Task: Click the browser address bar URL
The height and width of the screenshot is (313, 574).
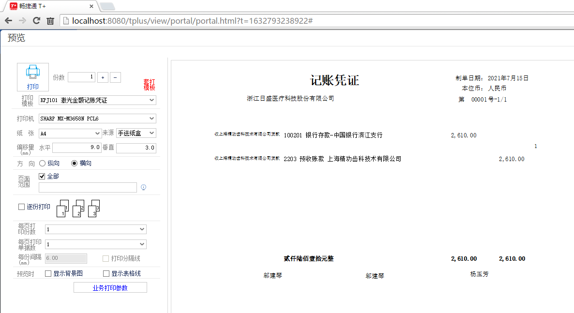Action: [x=192, y=21]
